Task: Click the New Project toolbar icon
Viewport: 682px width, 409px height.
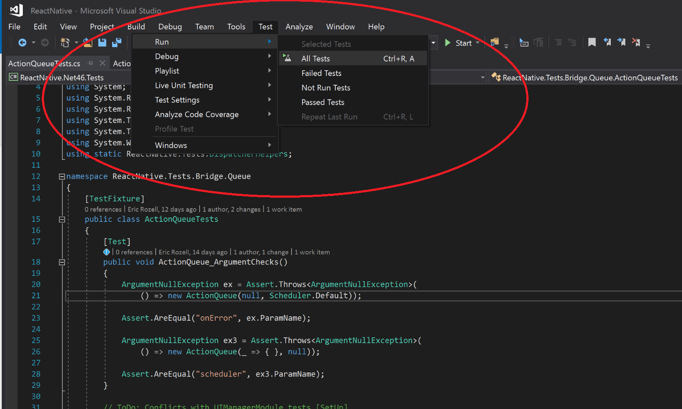Action: click(x=65, y=43)
